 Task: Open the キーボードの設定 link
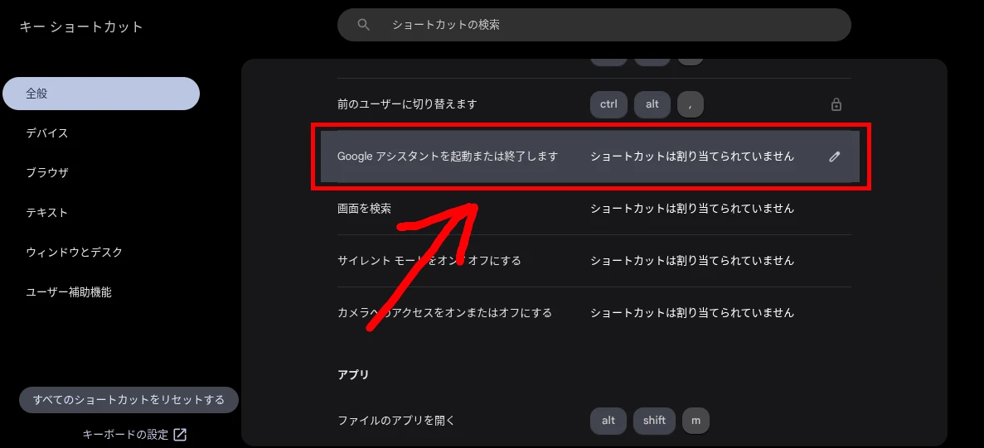(126, 435)
